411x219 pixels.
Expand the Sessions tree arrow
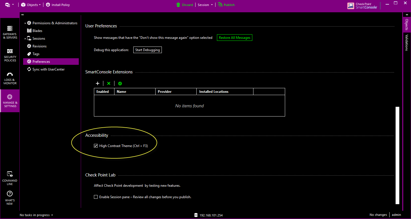click(x=25, y=39)
